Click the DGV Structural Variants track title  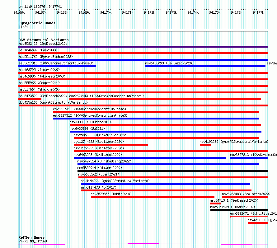[x=44, y=40]
